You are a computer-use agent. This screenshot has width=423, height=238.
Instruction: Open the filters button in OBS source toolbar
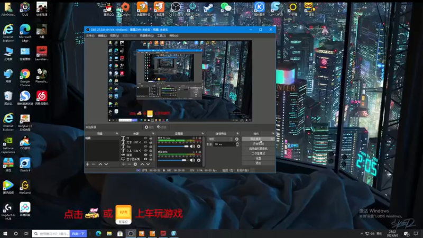tap(162, 127)
